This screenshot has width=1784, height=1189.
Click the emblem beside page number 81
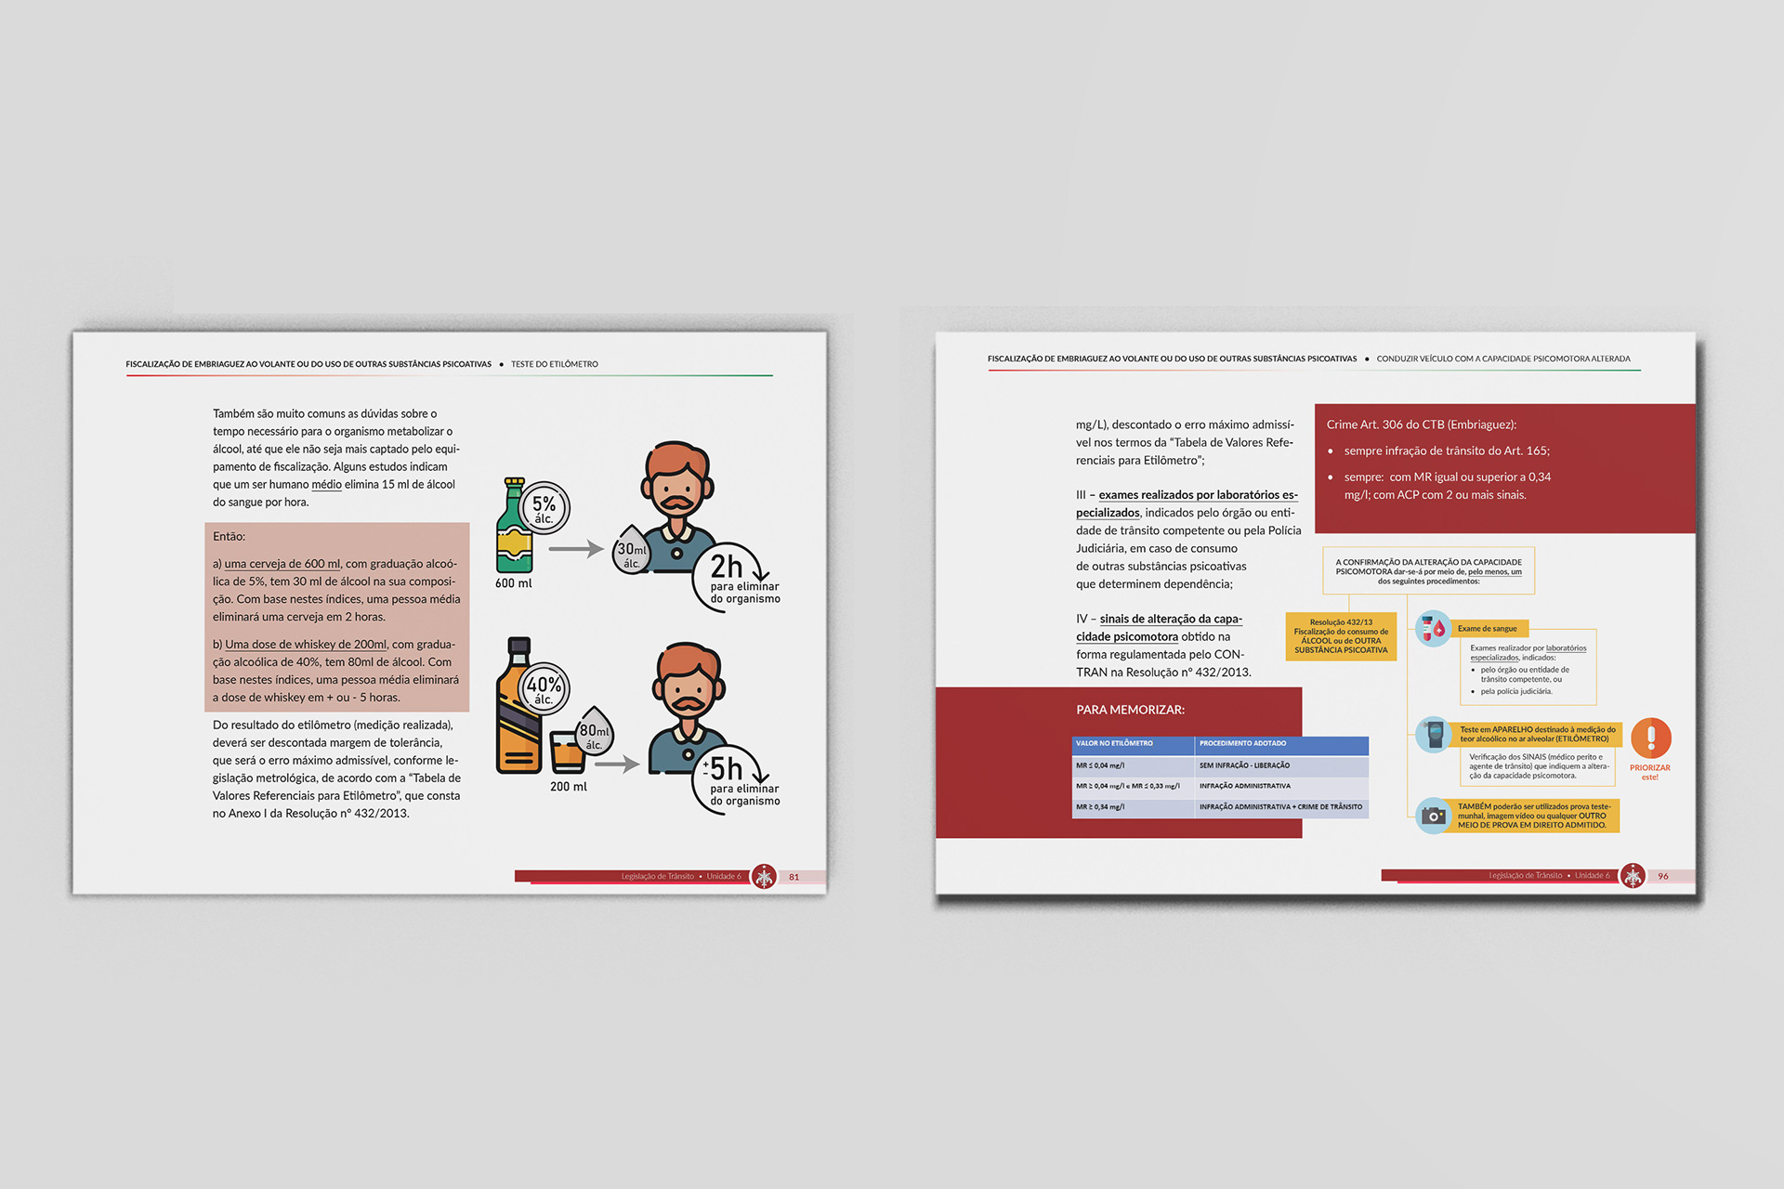coord(764,876)
